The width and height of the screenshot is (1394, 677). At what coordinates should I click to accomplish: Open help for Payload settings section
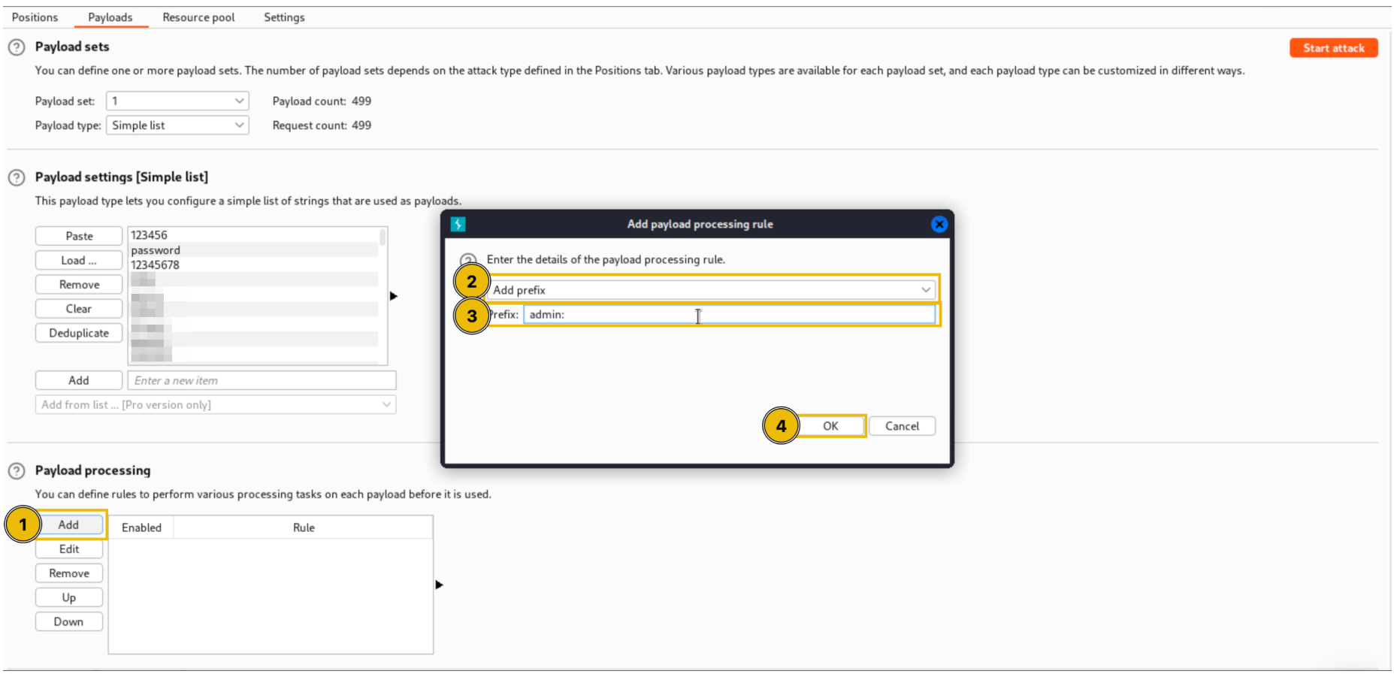[x=17, y=178]
